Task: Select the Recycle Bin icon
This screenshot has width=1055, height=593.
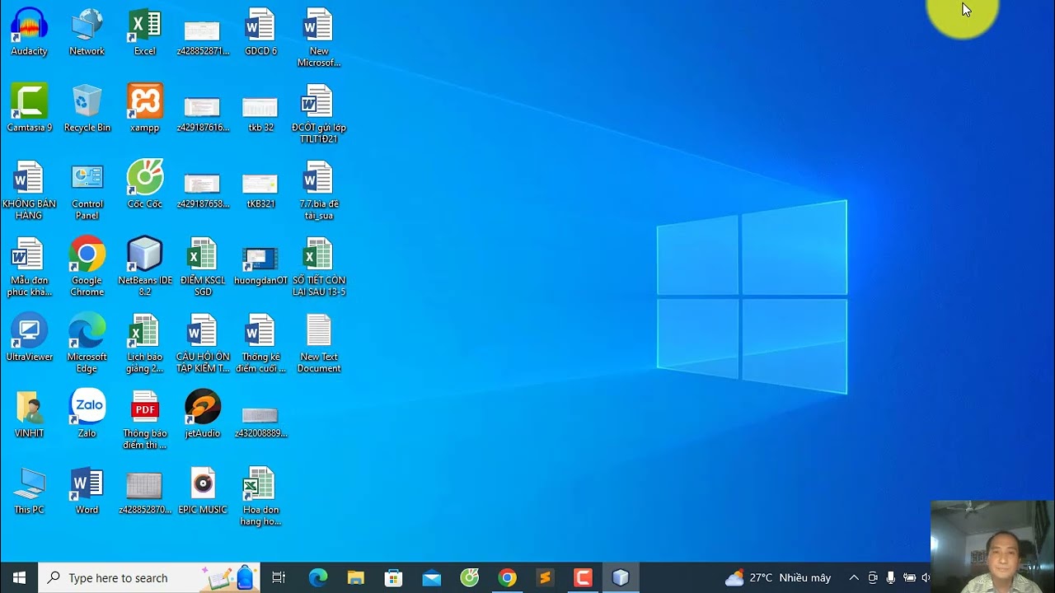Action: tap(87, 109)
